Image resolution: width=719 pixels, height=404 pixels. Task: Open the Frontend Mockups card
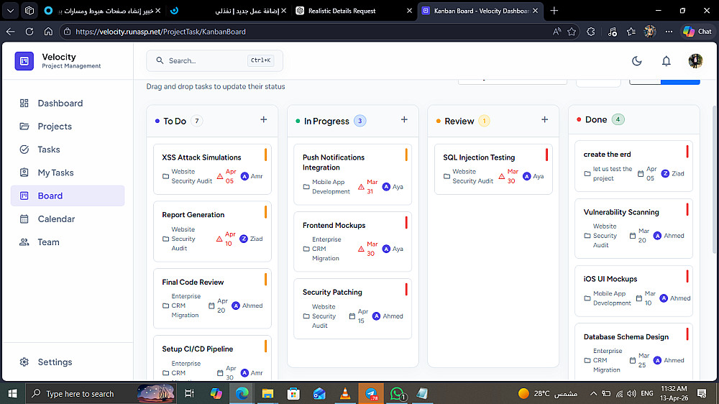pyautogui.click(x=352, y=242)
